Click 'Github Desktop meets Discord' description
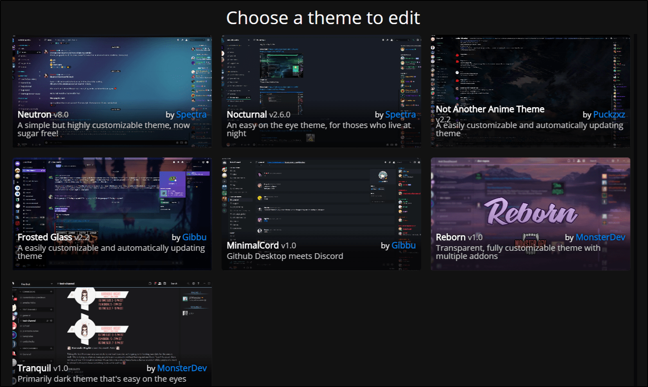The width and height of the screenshot is (648, 387). coord(285,256)
